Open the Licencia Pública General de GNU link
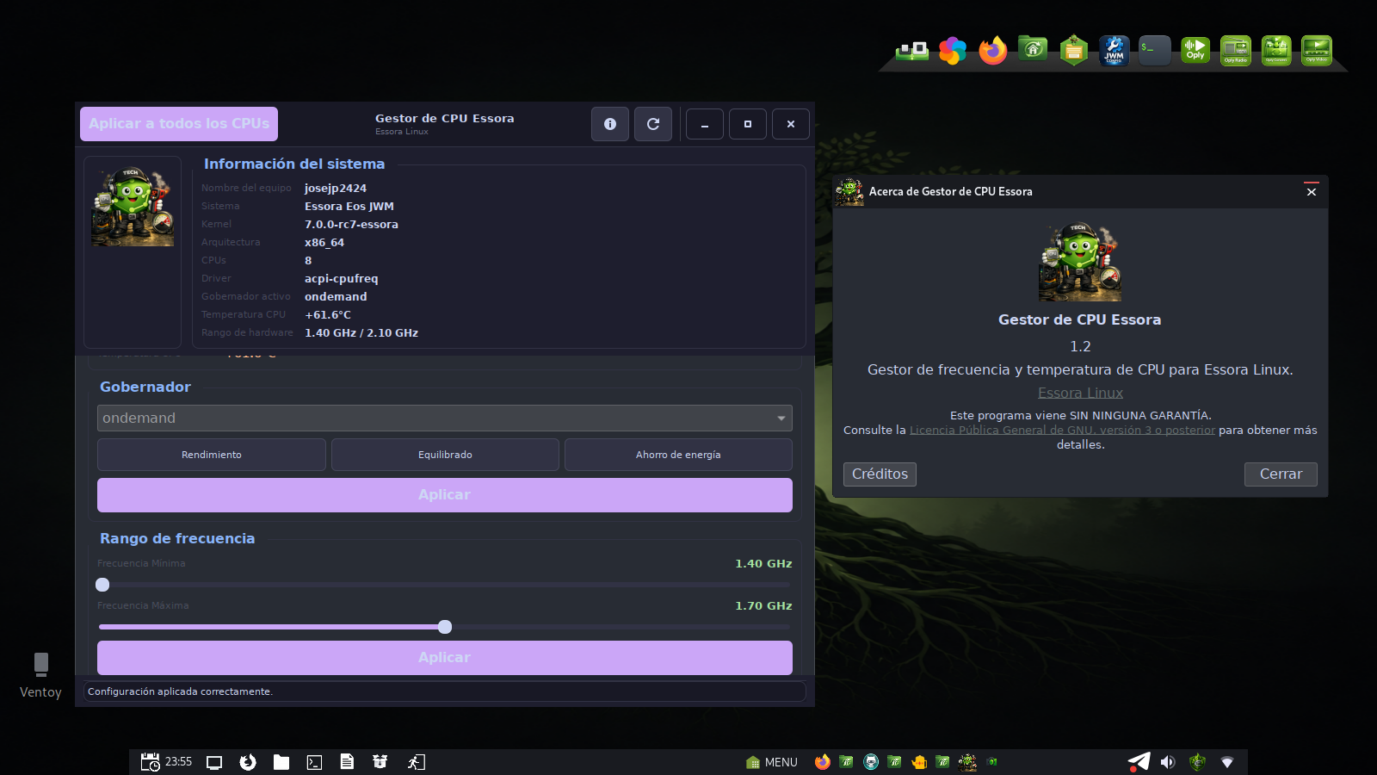Image resolution: width=1377 pixels, height=775 pixels. tap(1062, 430)
